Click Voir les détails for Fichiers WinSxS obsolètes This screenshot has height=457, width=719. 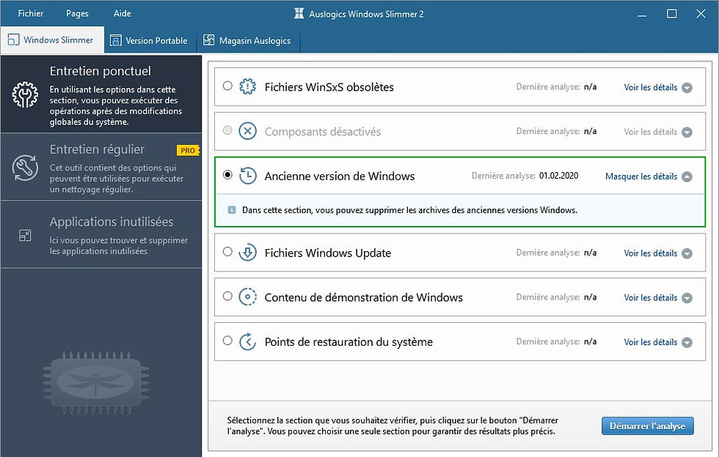point(650,87)
